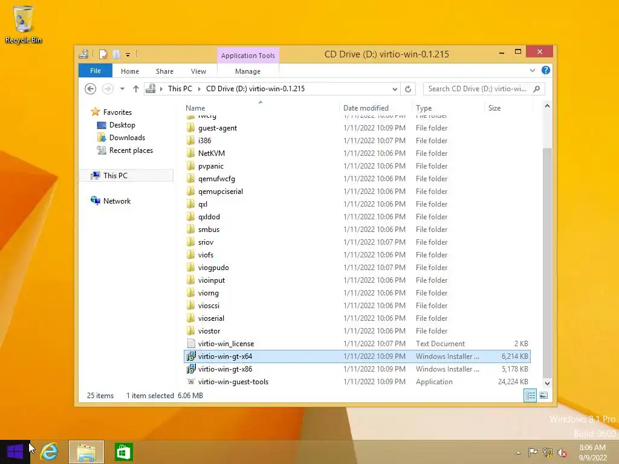
Task: Select the NetKVM folder
Action: click(x=357, y=153)
